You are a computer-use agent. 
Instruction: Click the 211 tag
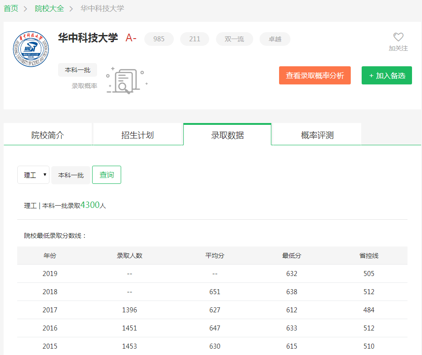(x=195, y=39)
